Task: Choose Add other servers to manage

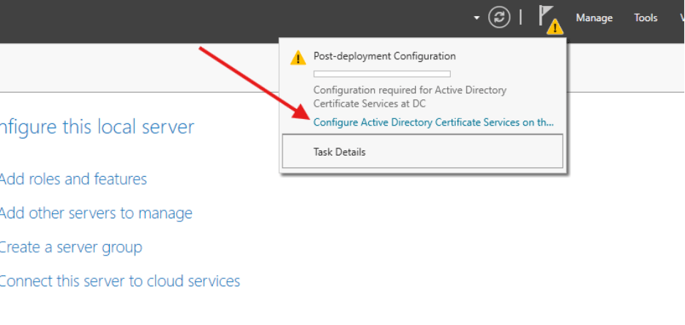Action: coord(95,213)
